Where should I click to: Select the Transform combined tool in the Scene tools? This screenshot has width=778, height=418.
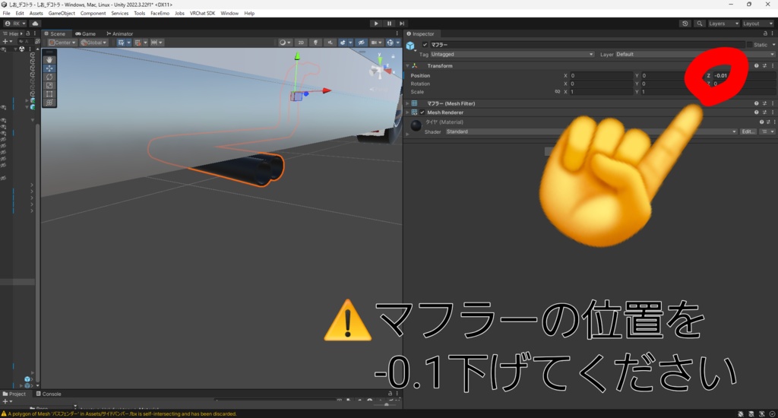click(x=49, y=103)
